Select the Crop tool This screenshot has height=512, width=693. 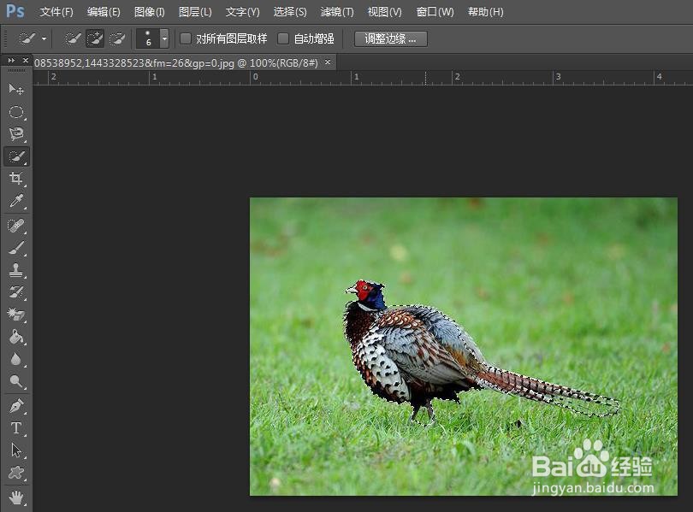16,179
